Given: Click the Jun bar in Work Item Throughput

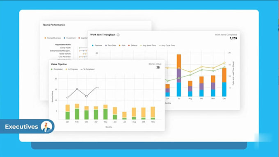Looking at the screenshot, I should point(168,90).
